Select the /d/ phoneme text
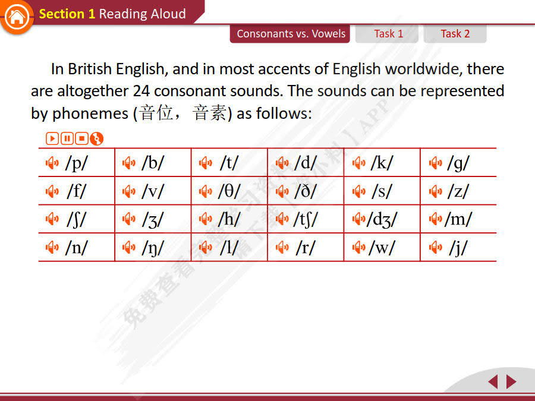The height and width of the screenshot is (401, 535). (x=306, y=163)
